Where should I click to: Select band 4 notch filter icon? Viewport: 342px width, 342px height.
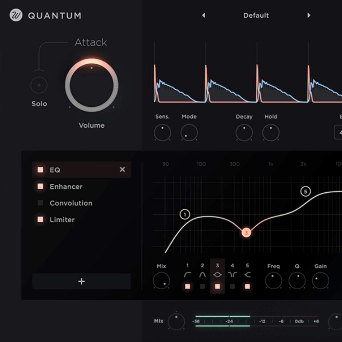point(232,275)
